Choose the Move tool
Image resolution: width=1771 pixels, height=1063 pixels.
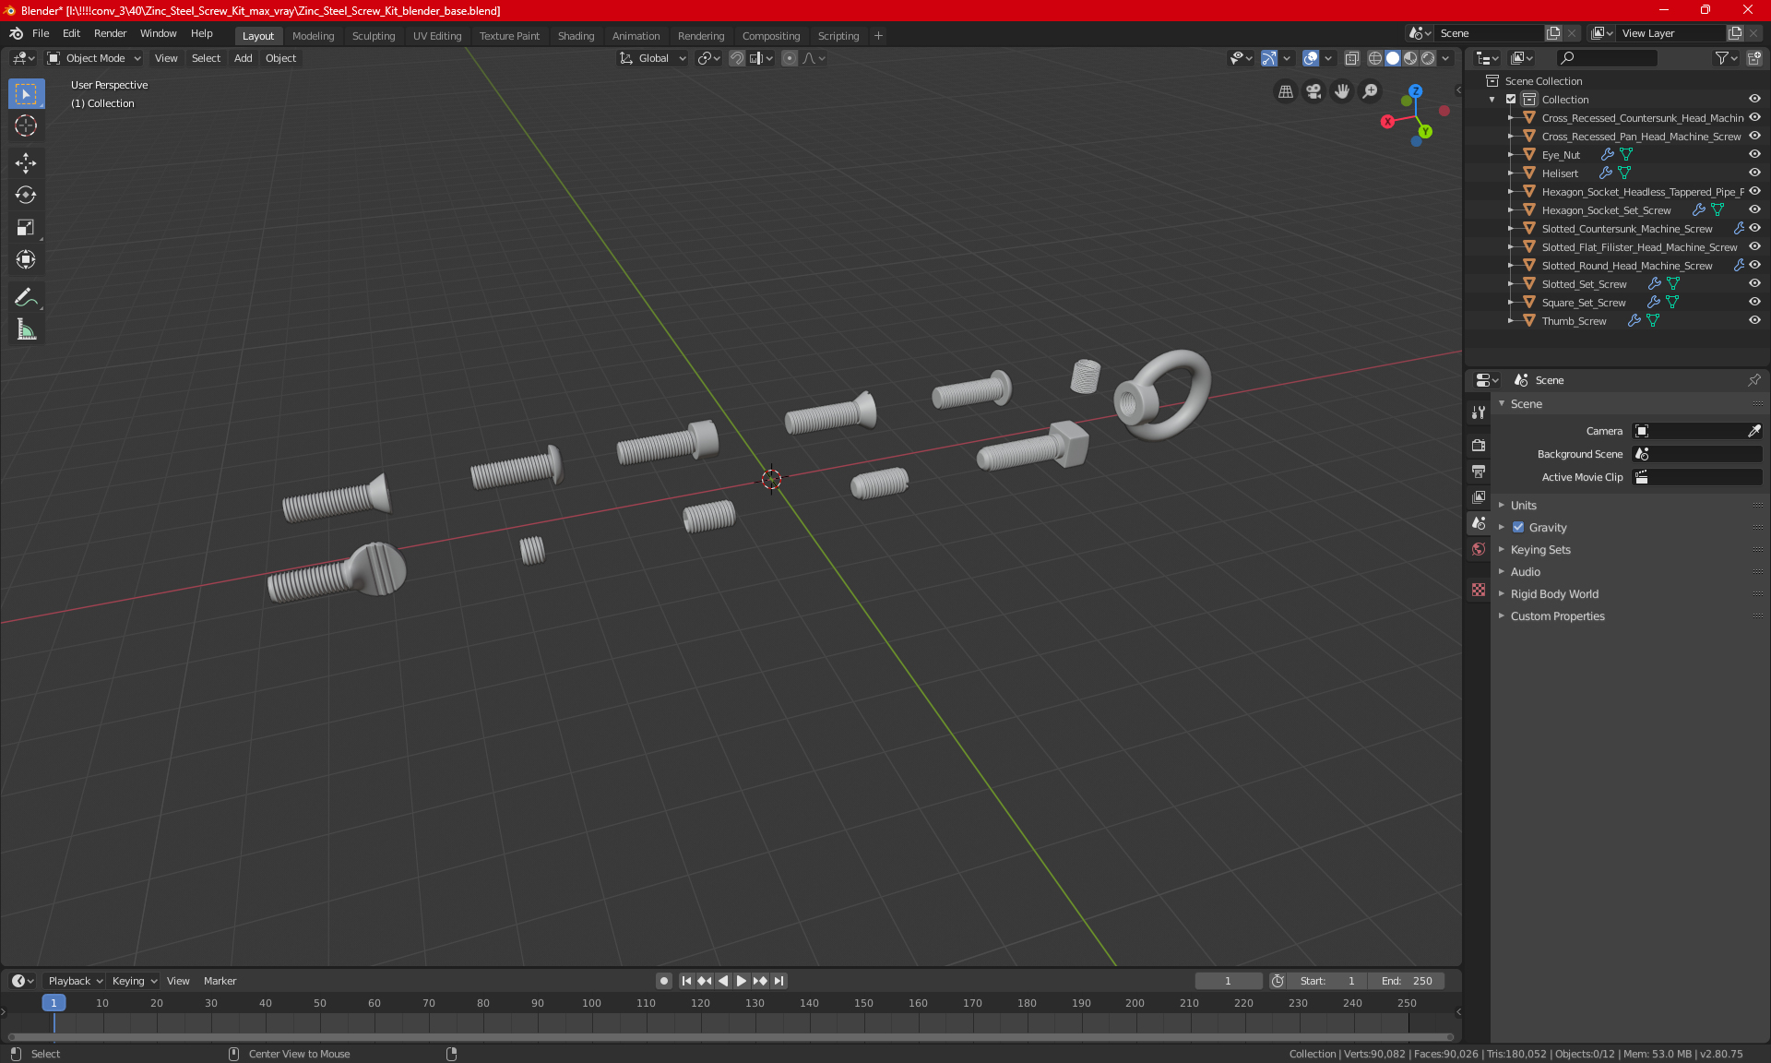coord(26,163)
